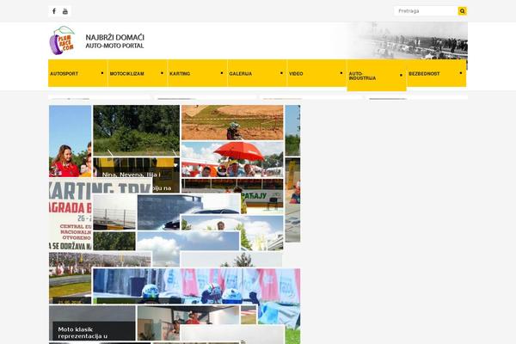Expand the Auto-Industrija dropdown dot
516x344 pixels.
pyautogui.click(x=401, y=76)
